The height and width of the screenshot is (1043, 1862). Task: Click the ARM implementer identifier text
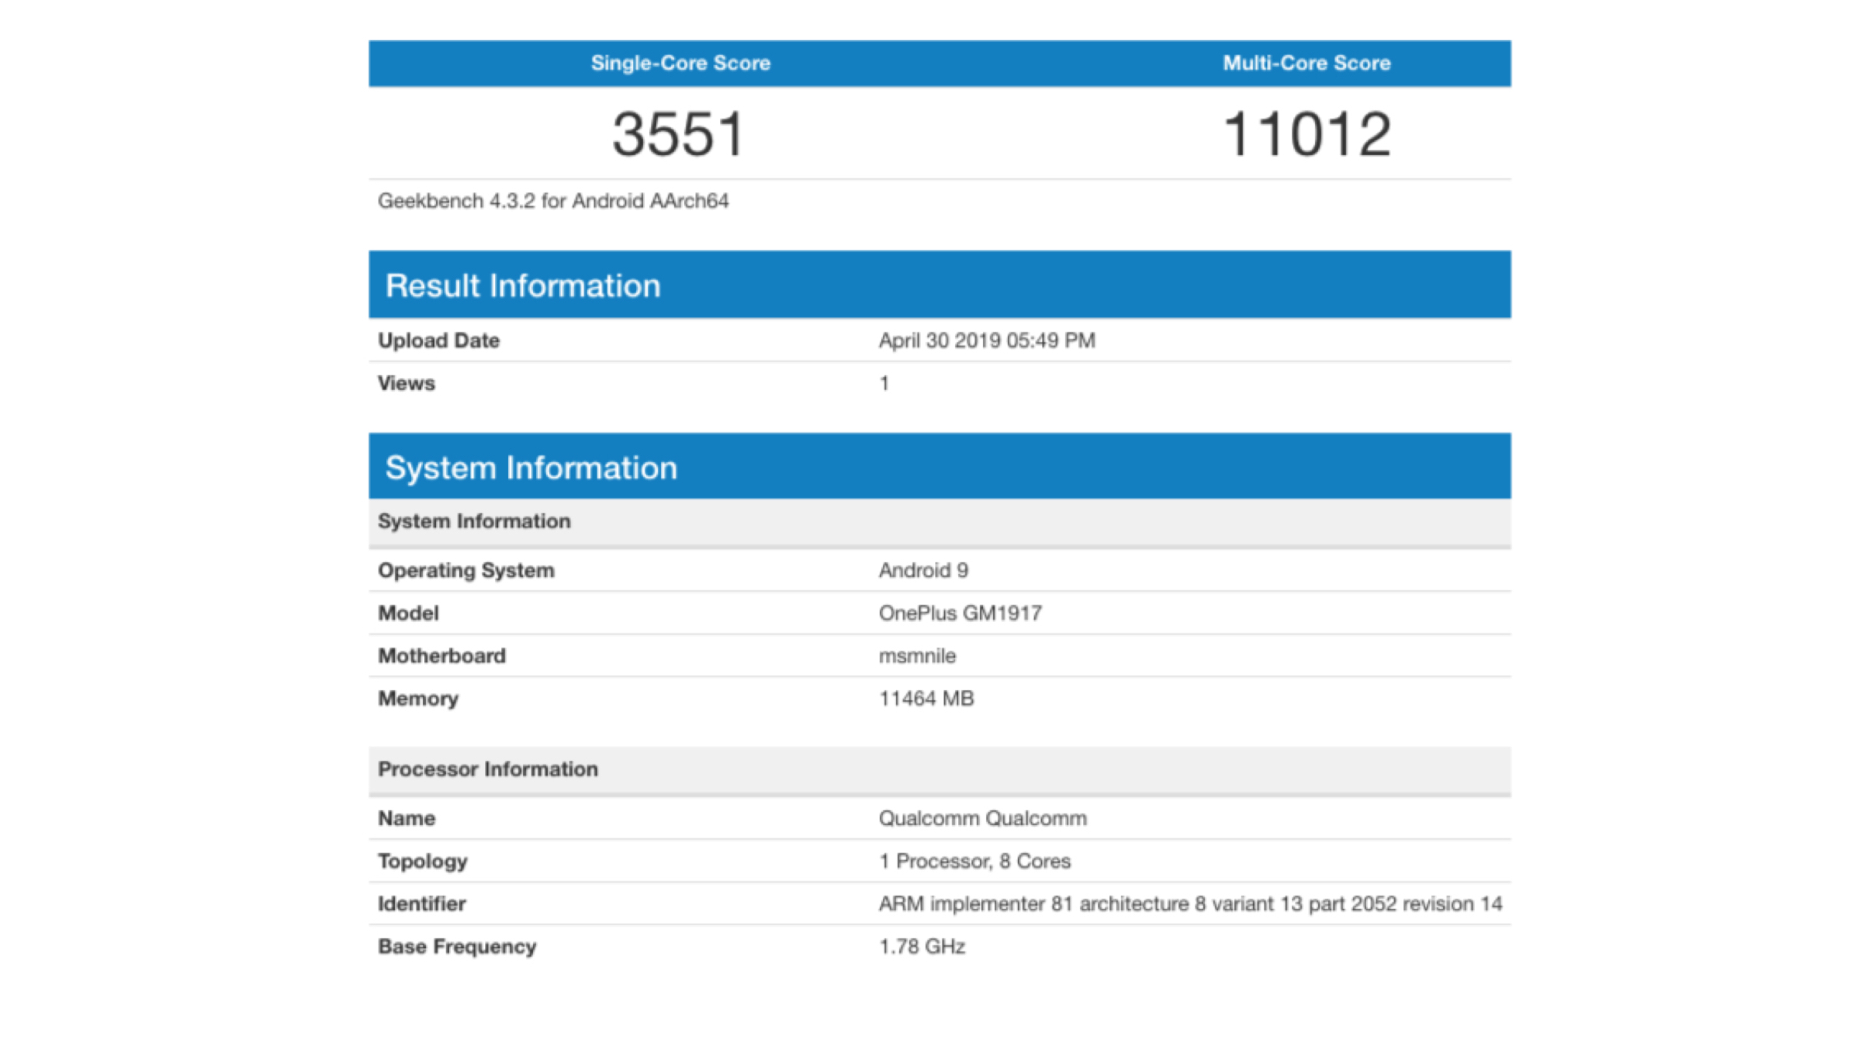tap(1190, 903)
